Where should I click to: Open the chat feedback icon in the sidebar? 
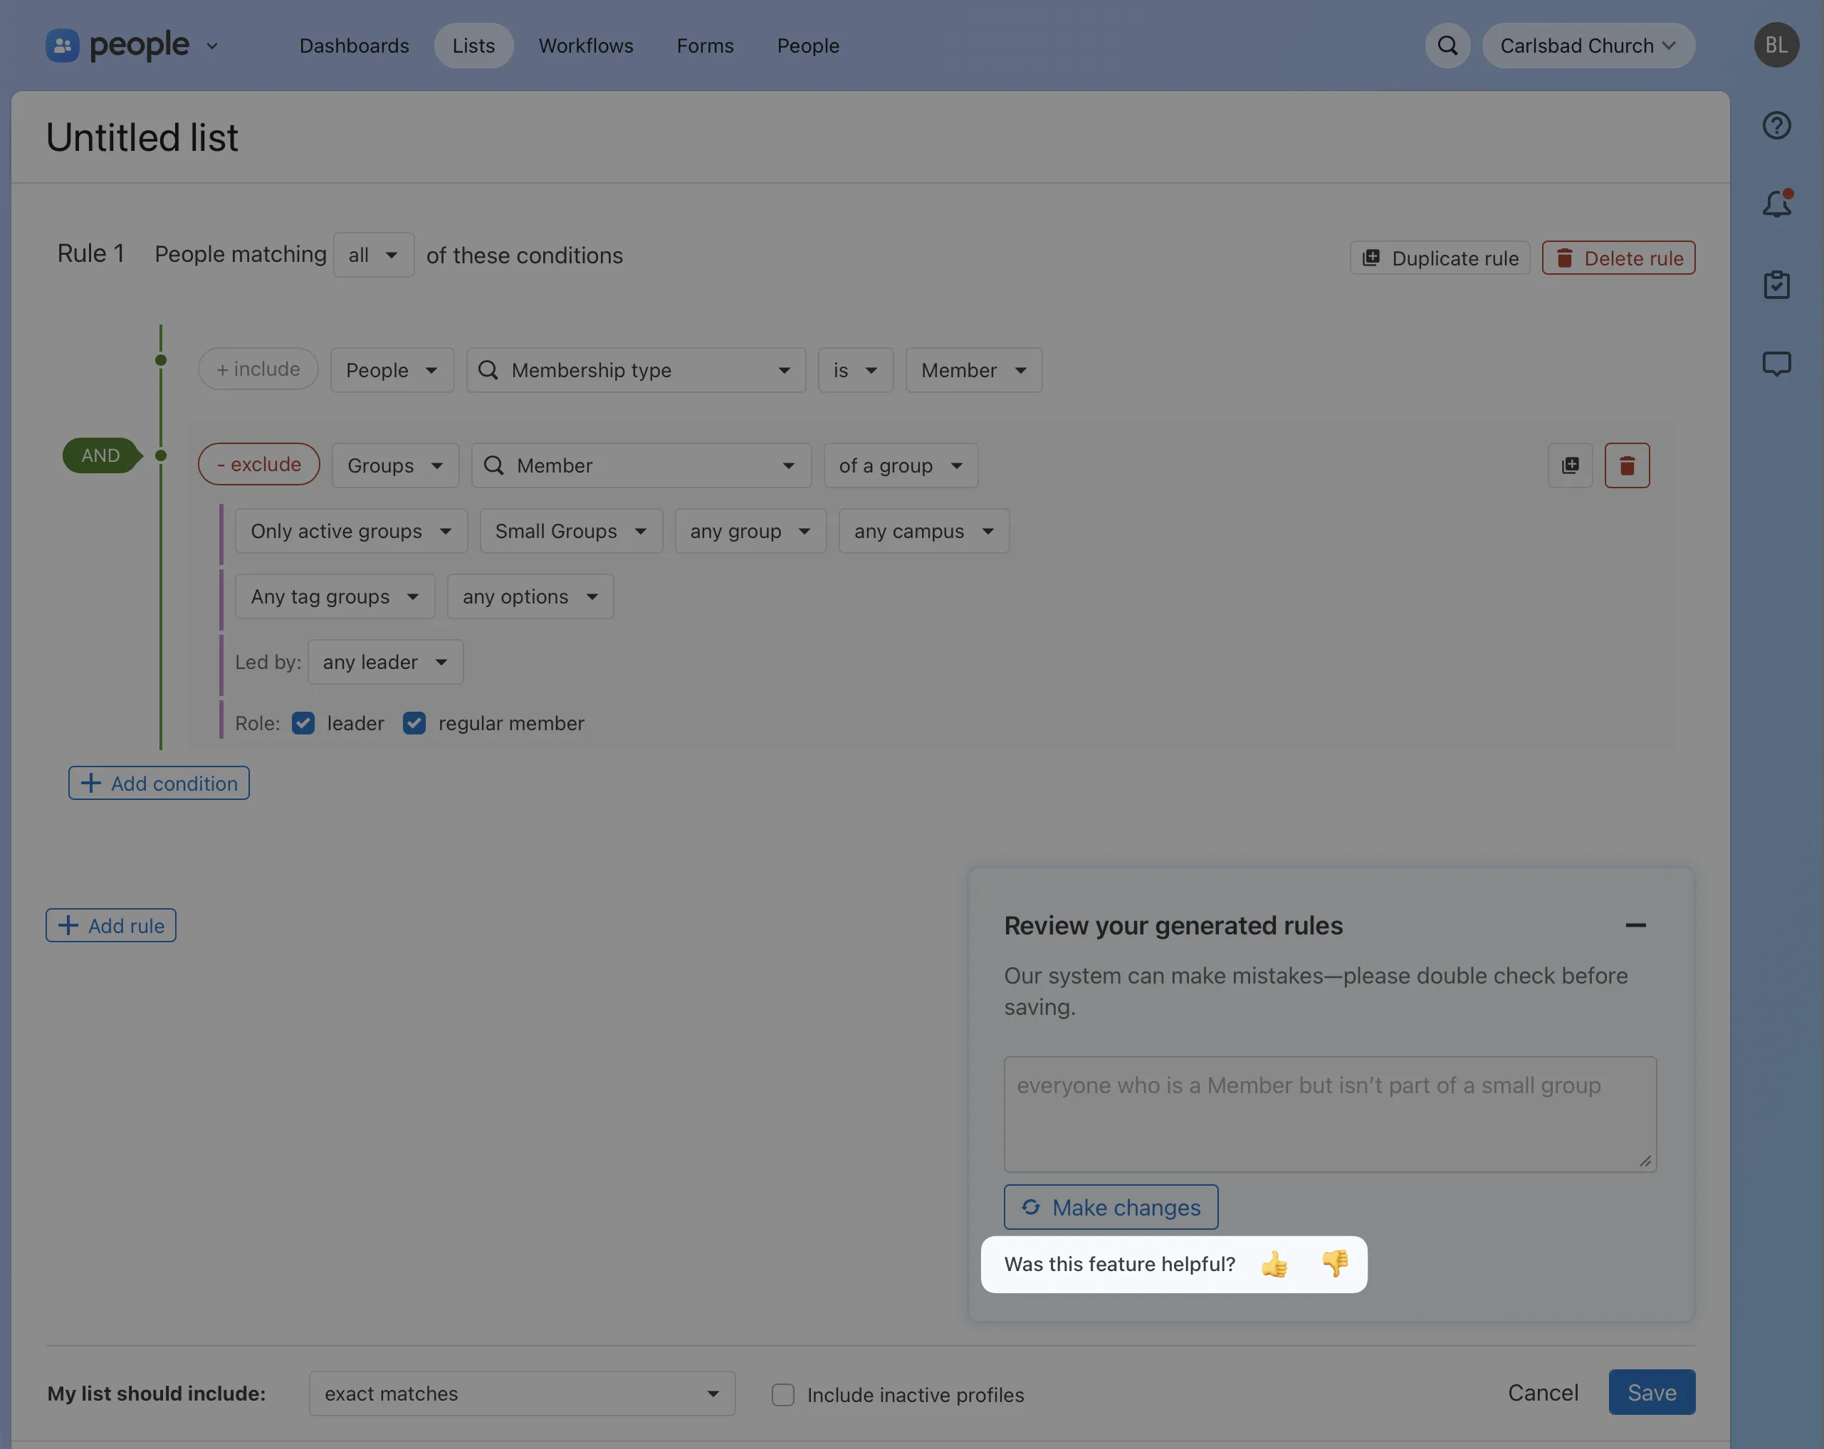click(x=1776, y=364)
